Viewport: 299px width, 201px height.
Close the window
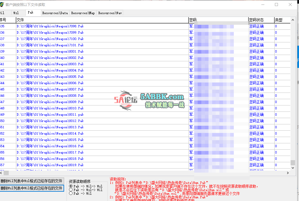(290, 5)
